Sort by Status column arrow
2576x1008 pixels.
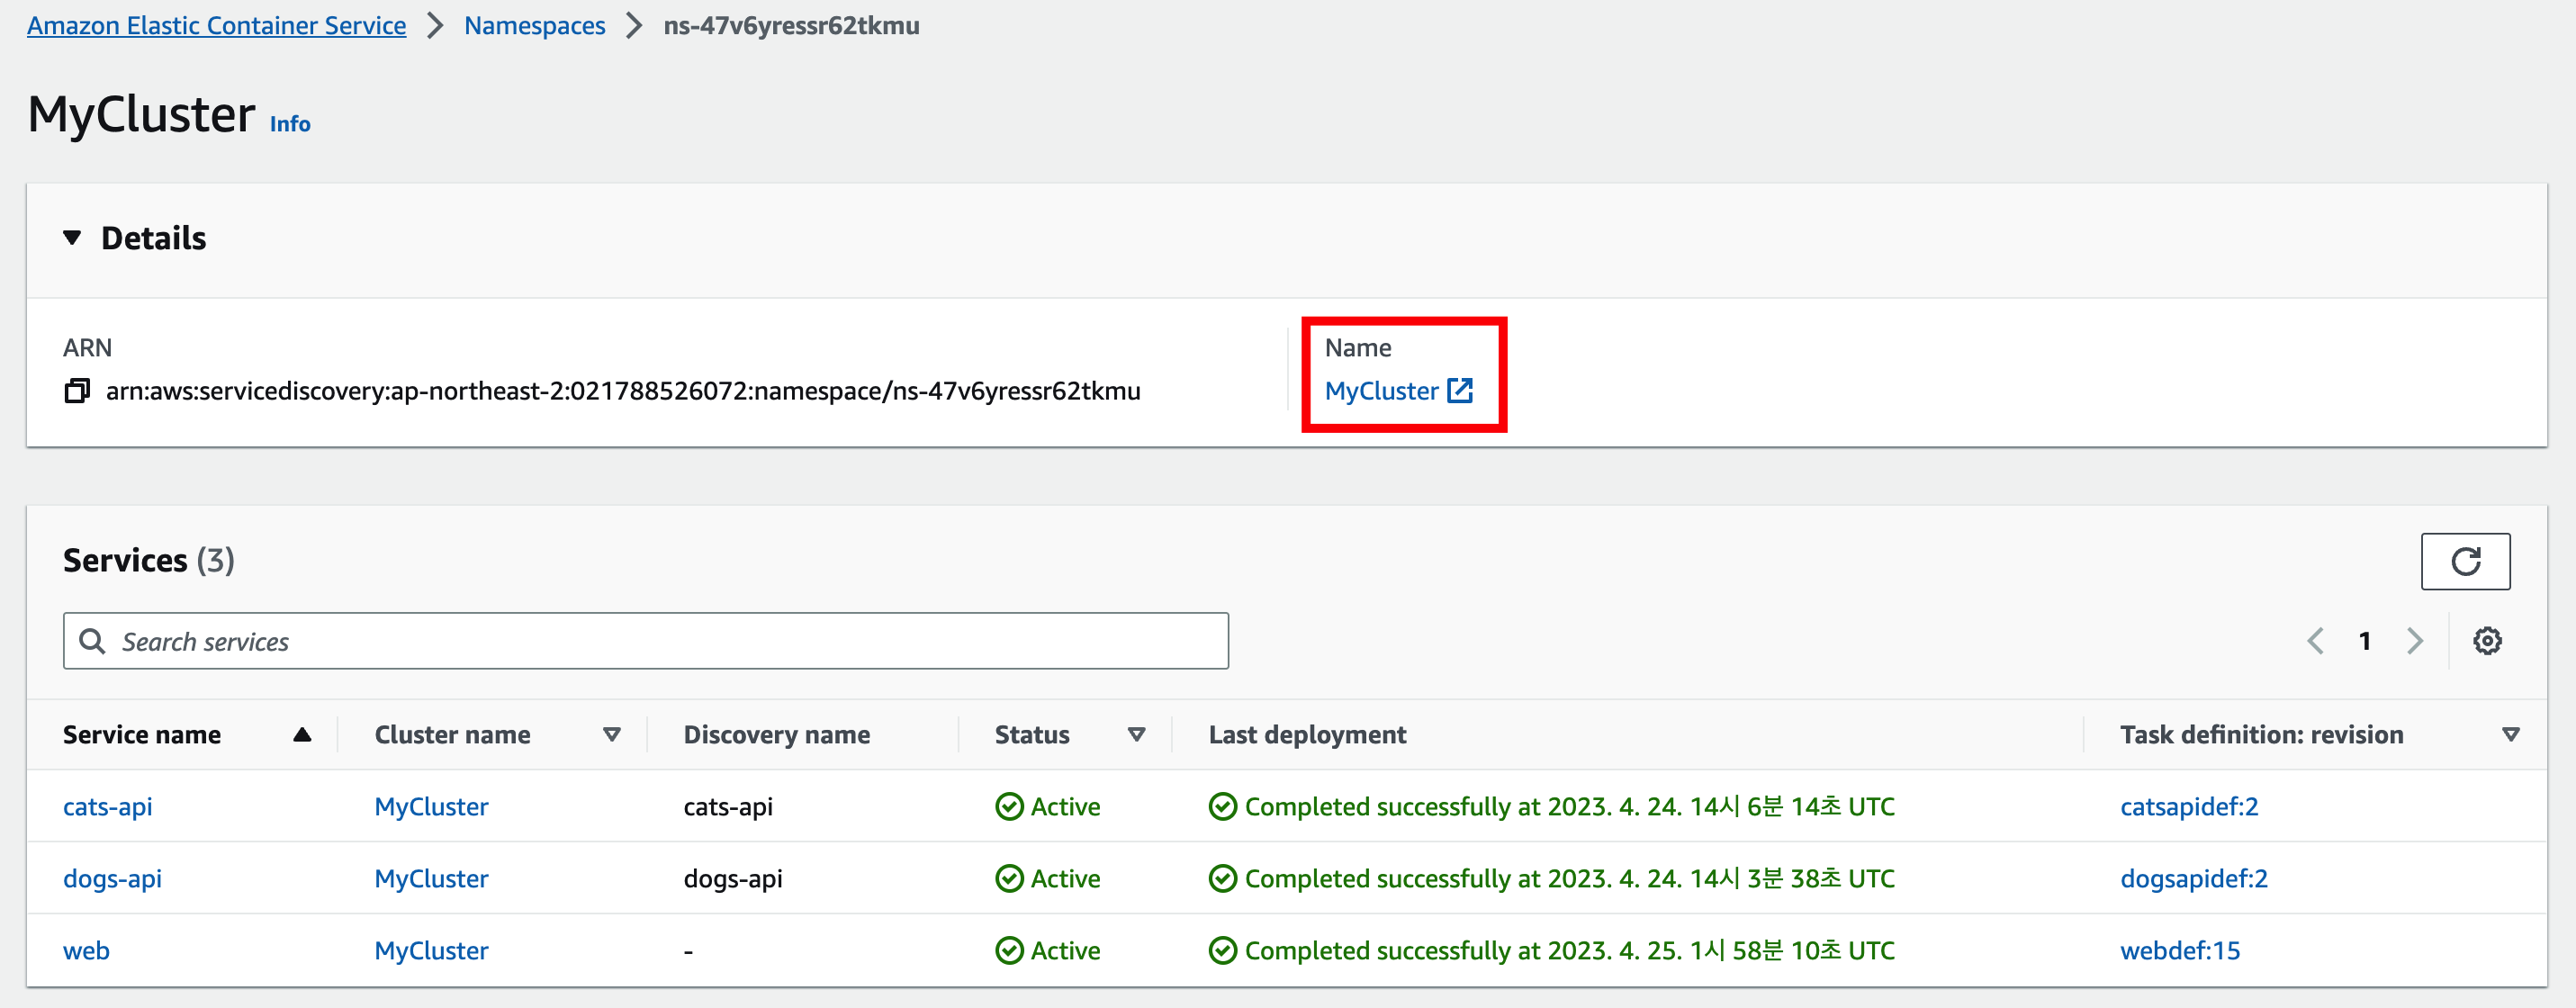[x=1136, y=735]
